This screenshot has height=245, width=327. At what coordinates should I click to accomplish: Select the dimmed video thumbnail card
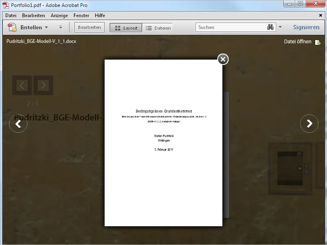pos(290,169)
